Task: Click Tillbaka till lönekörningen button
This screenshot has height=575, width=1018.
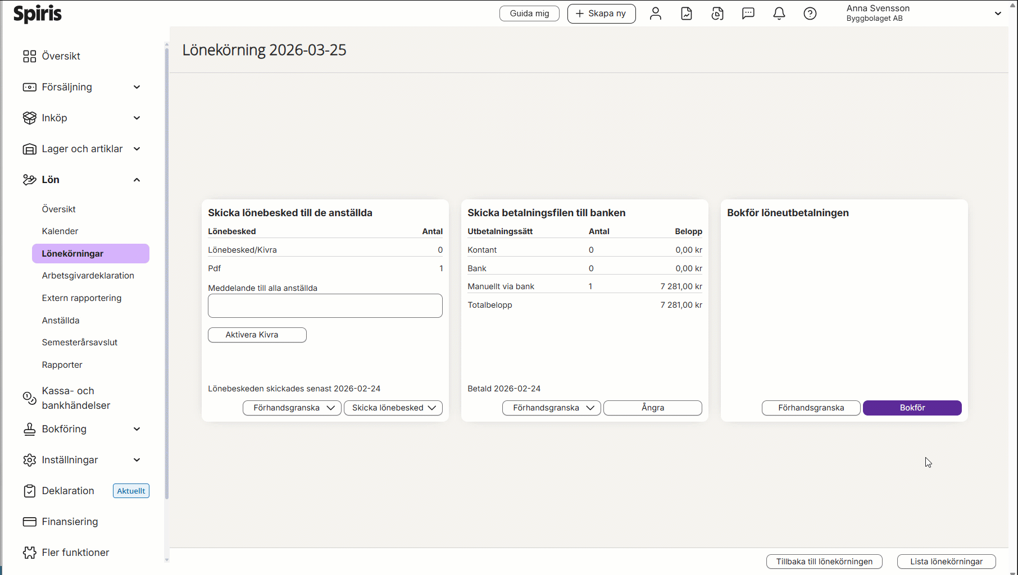Action: pyautogui.click(x=824, y=562)
